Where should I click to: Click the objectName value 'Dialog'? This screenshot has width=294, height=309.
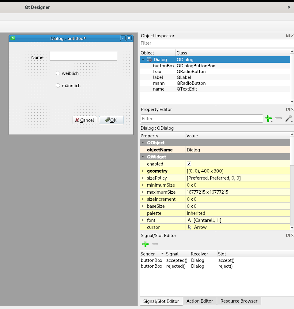tap(238, 150)
